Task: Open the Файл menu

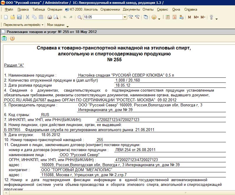Action: tap(9, 9)
